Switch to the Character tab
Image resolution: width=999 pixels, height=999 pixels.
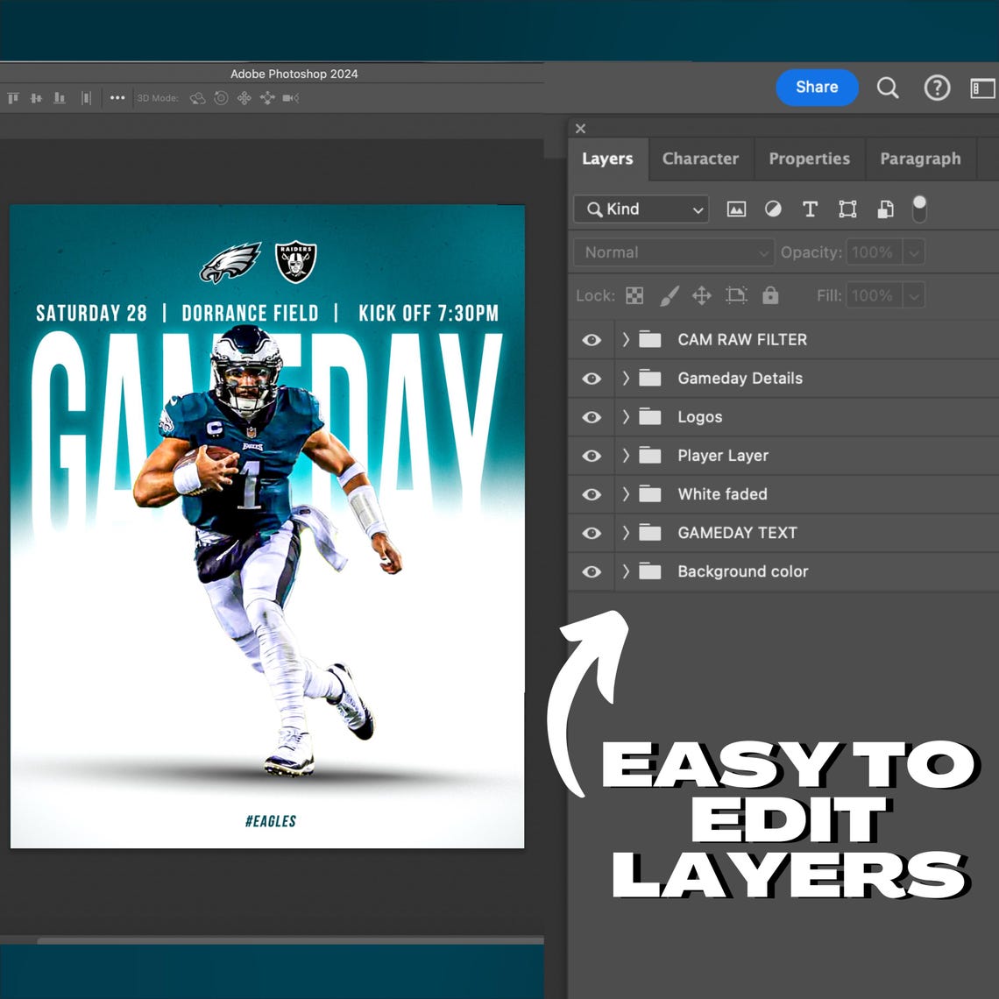700,159
